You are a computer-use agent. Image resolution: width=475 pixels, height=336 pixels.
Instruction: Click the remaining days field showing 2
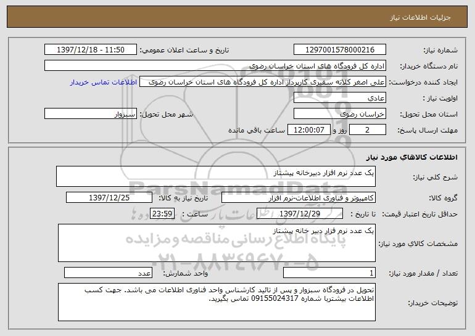pos(368,130)
